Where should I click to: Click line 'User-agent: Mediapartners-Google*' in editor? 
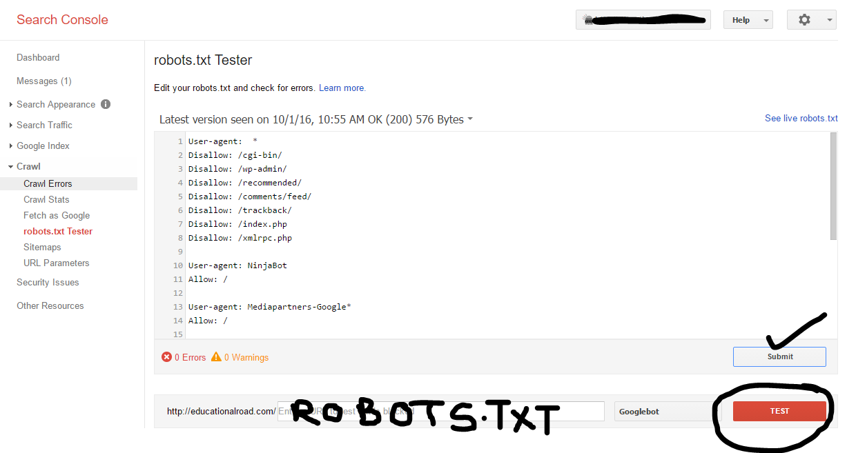pyautogui.click(x=269, y=307)
